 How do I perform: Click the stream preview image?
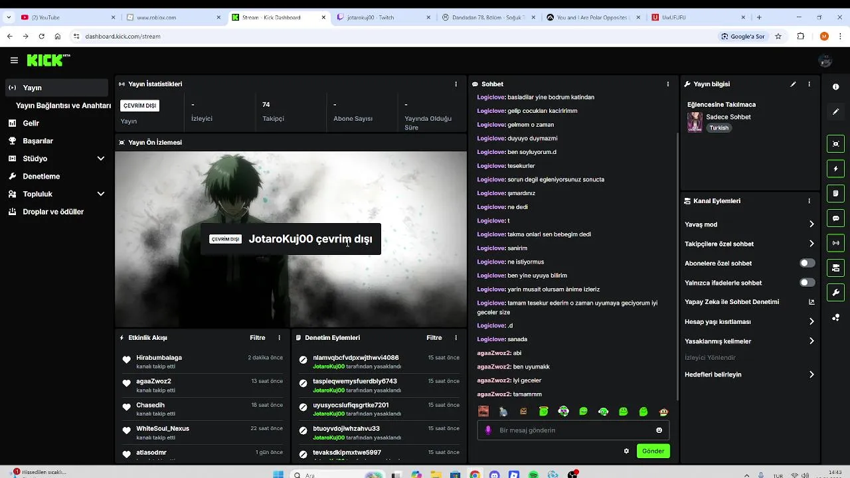(291, 239)
